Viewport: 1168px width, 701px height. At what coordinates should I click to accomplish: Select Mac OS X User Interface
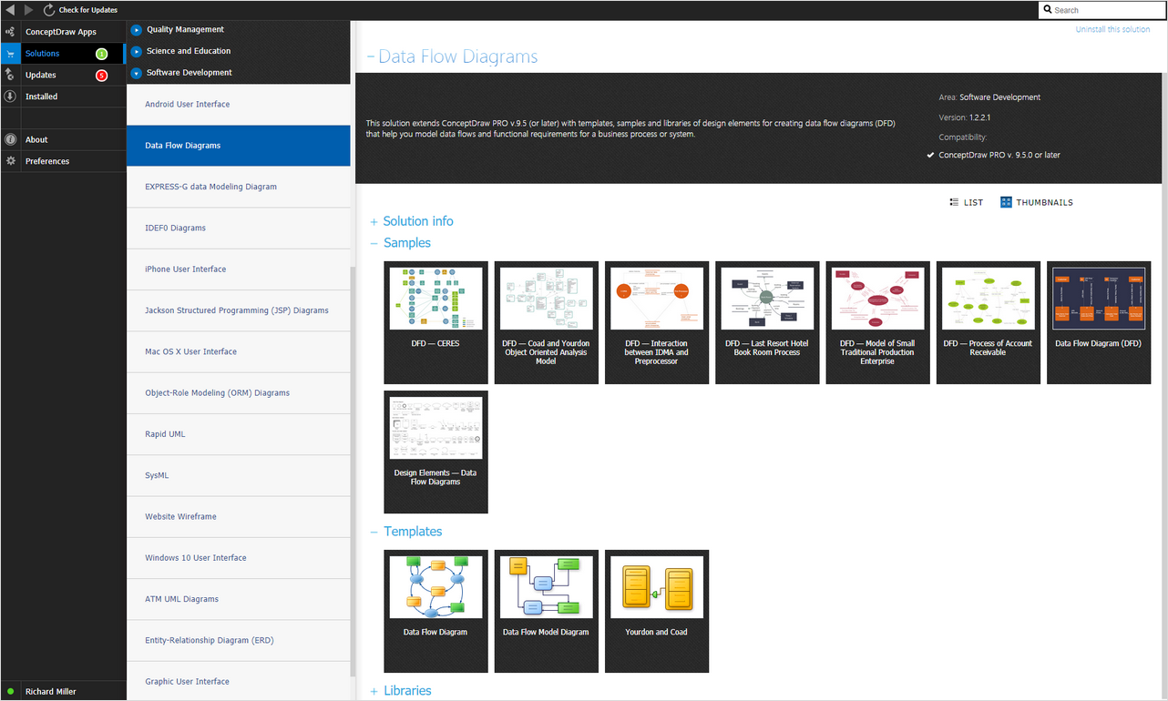[x=238, y=351]
